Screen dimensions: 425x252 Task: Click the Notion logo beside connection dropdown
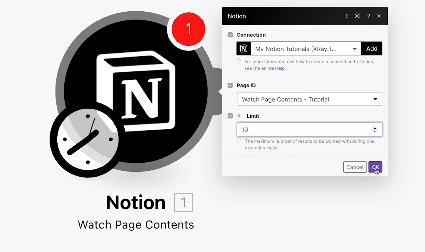click(x=244, y=49)
